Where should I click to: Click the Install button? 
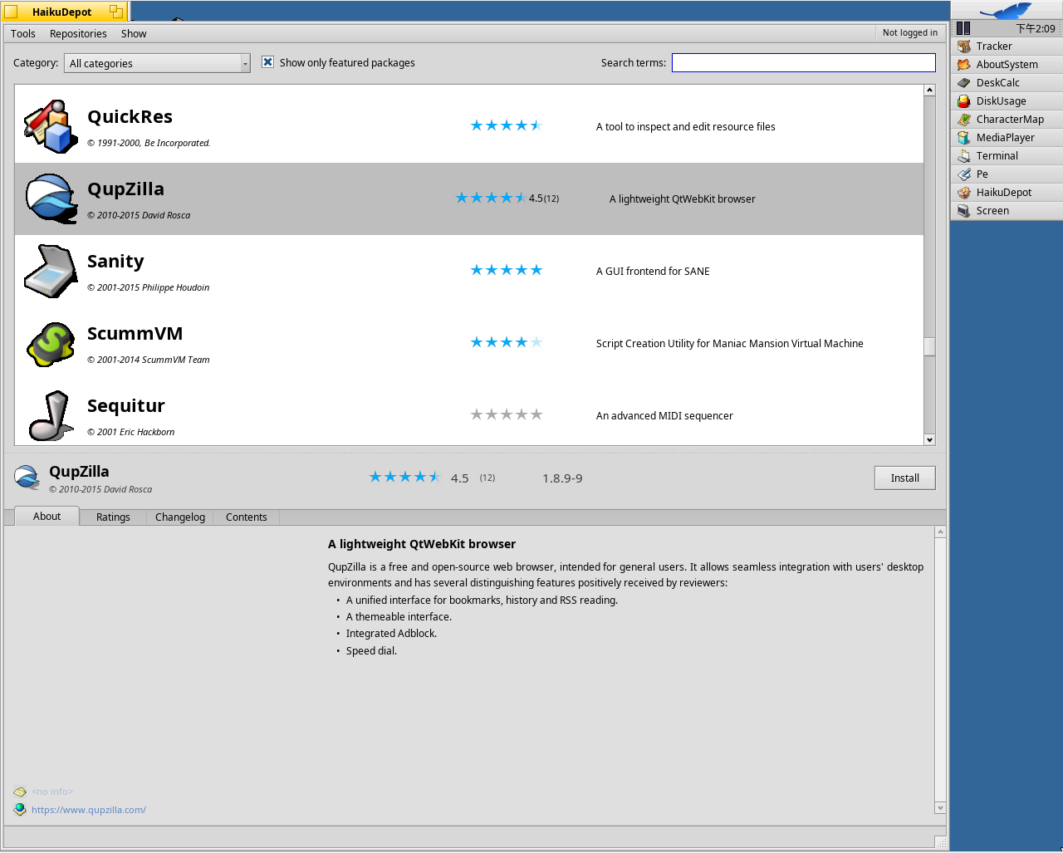tap(904, 478)
